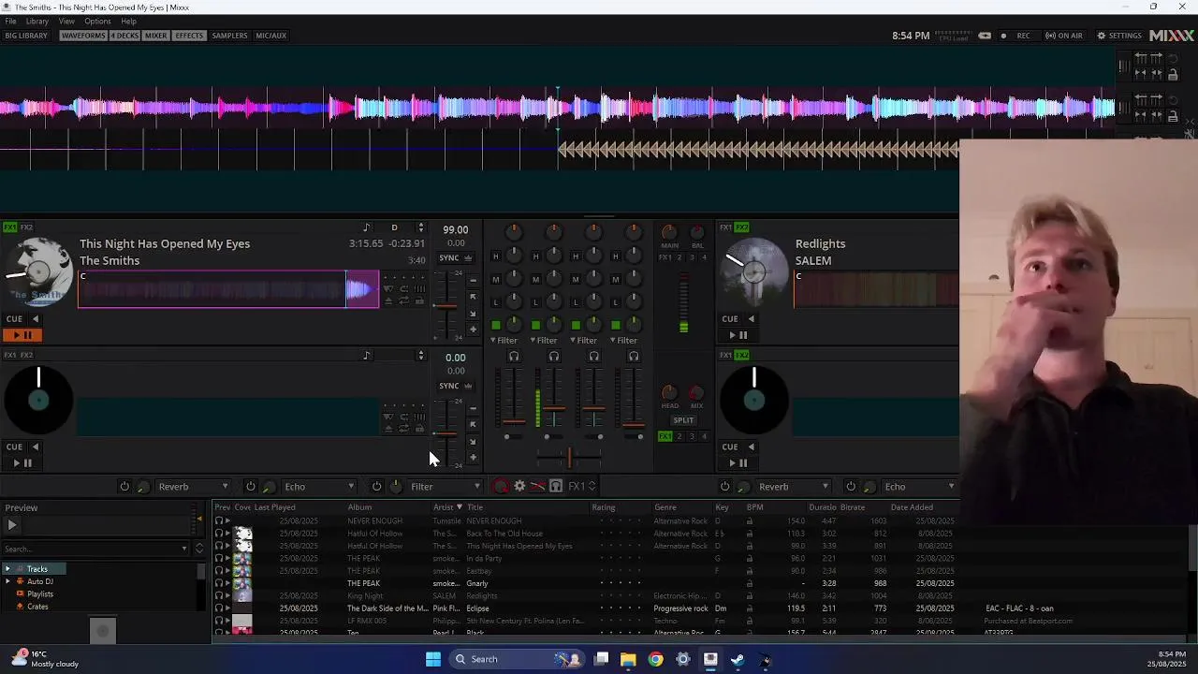This screenshot has width=1198, height=674.
Task: Kill the mid EQ 'M' on second channel
Action: 535,279
